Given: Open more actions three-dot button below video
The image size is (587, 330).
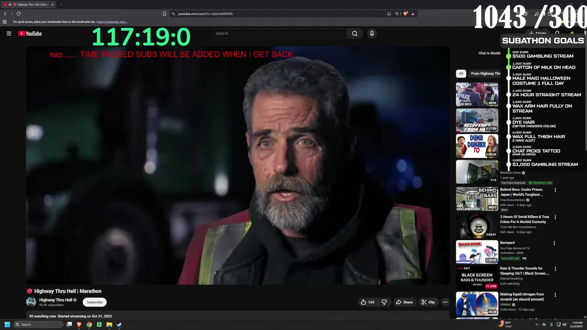Looking at the screenshot, I should tap(445, 302).
